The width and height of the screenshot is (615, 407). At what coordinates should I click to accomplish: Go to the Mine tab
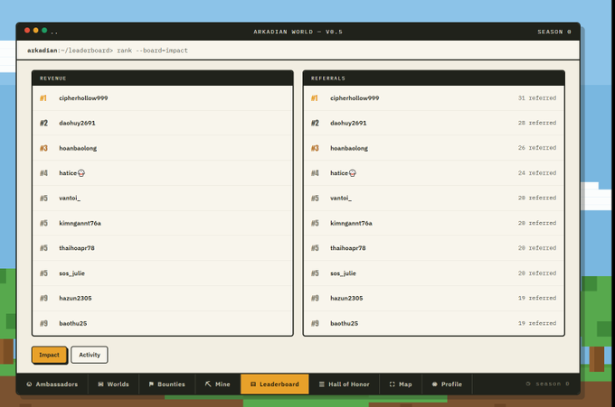[218, 384]
